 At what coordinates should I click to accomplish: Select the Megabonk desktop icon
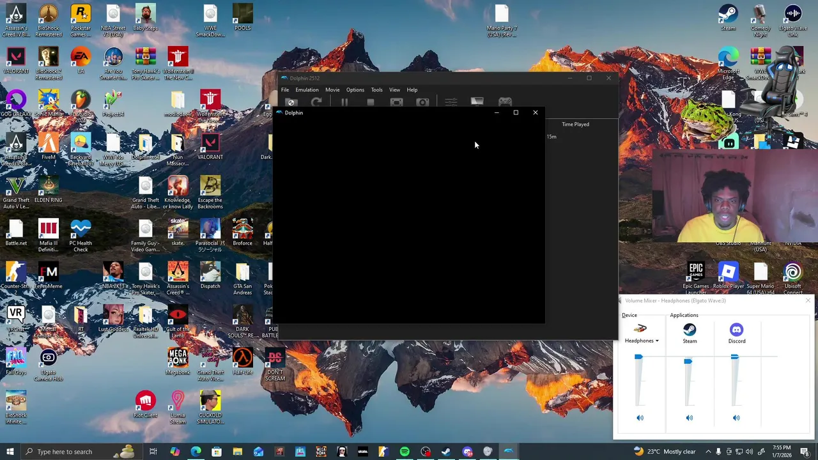tap(178, 362)
